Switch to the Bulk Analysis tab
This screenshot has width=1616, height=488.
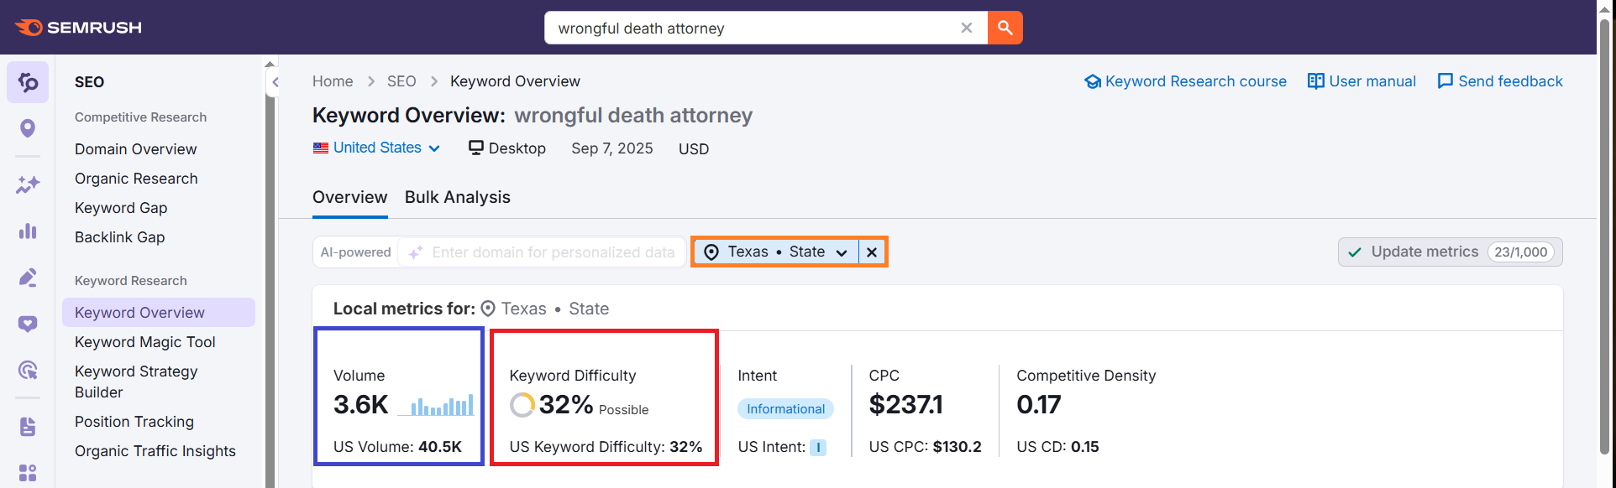tap(457, 197)
